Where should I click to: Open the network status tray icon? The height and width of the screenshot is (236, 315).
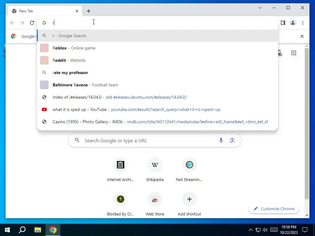(258, 230)
